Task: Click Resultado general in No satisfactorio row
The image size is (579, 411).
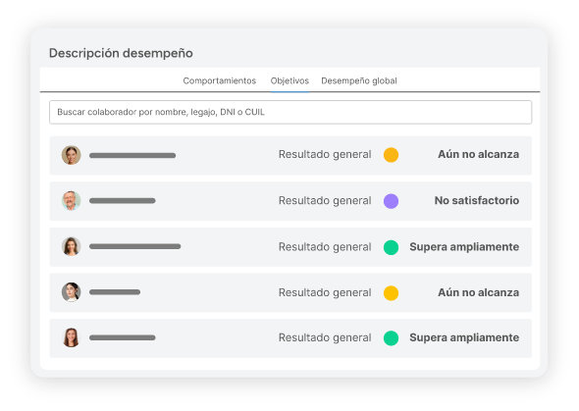Action: click(325, 201)
